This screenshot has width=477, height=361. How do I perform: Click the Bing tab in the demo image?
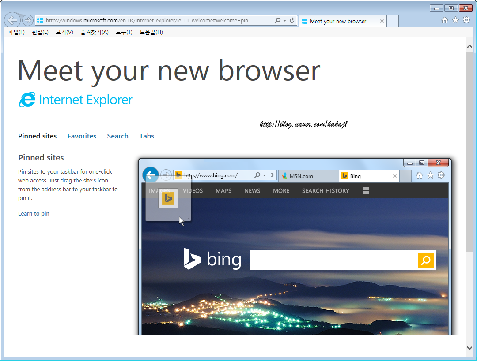pos(369,176)
